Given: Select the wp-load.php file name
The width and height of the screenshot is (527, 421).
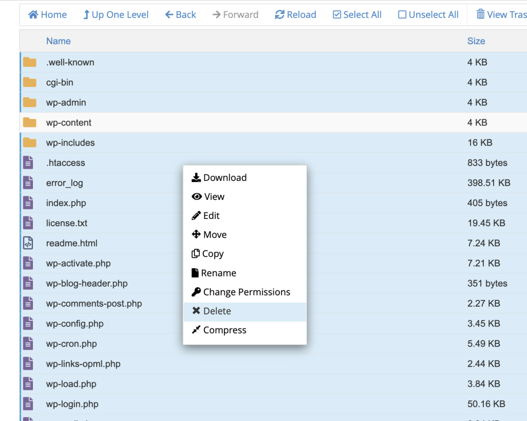Looking at the screenshot, I should [x=71, y=384].
